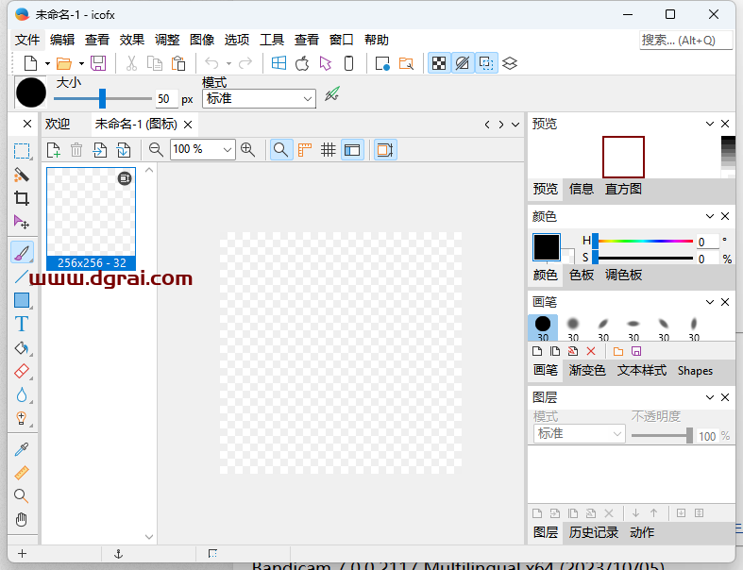The image size is (743, 570).
Task: Click the hue H slider
Action: [x=644, y=242]
